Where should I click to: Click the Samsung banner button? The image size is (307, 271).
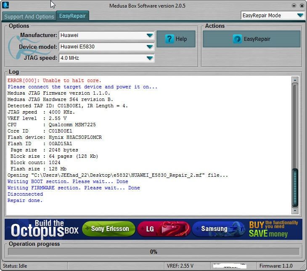click(x=218, y=228)
